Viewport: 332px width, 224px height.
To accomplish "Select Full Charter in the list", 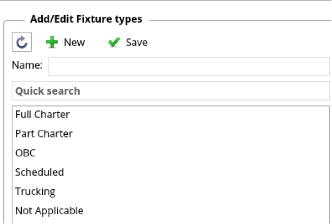I will point(42,115).
